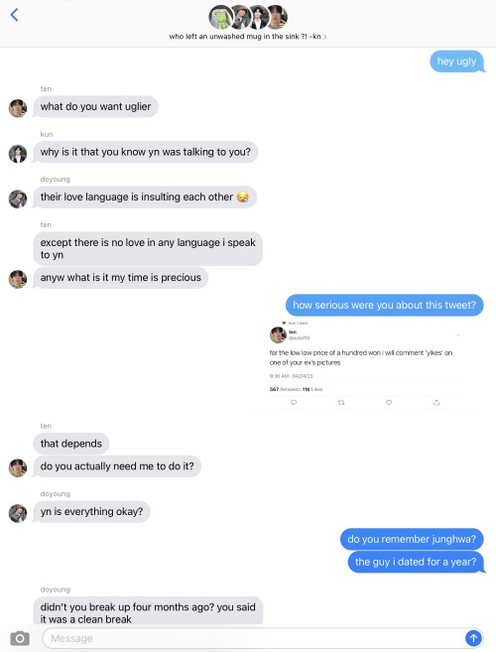Click the reply icon on embedded tweet

(x=294, y=403)
